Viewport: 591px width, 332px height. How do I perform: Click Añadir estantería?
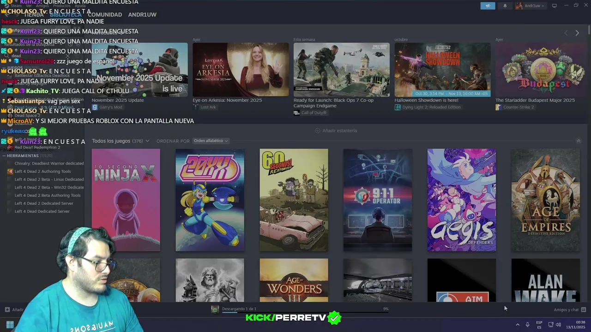pos(339,130)
